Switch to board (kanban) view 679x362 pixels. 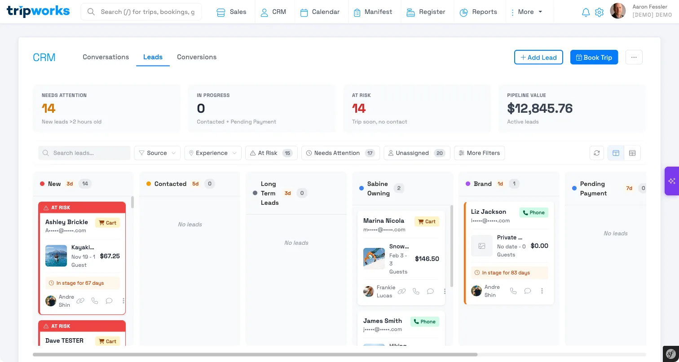tap(616, 153)
